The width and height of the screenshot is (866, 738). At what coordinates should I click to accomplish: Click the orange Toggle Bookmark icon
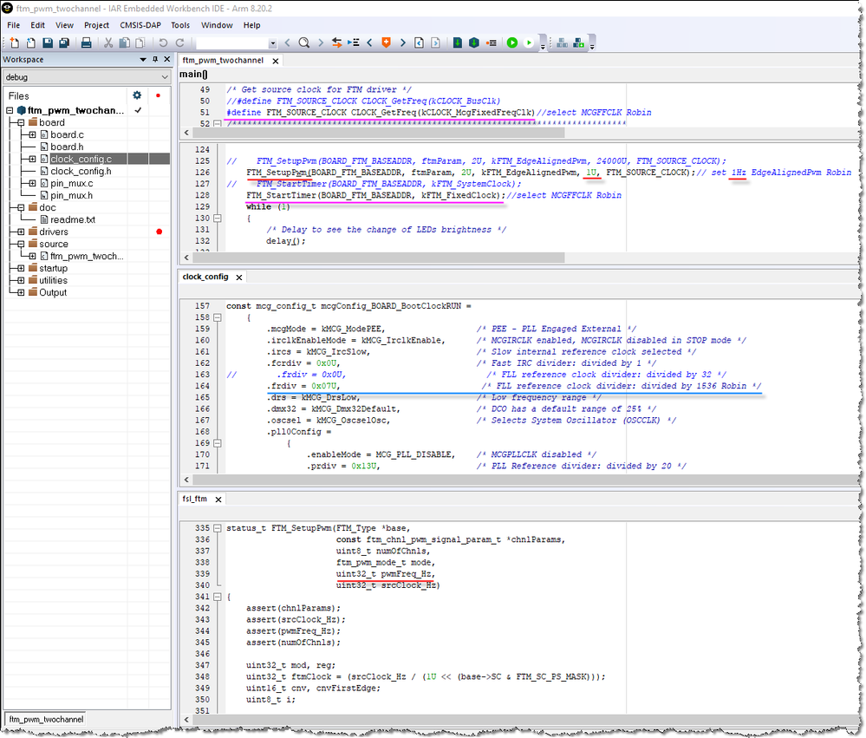(x=387, y=42)
